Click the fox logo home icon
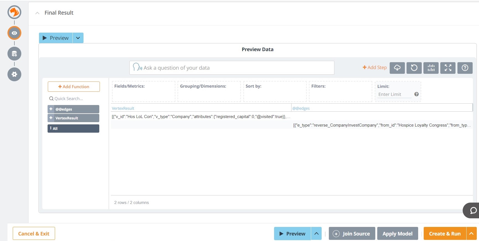 pyautogui.click(x=14, y=12)
